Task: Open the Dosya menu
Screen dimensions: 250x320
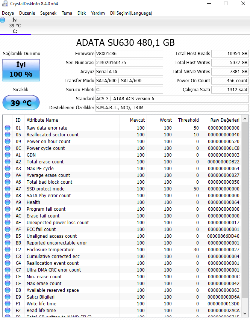Action: 8,13
